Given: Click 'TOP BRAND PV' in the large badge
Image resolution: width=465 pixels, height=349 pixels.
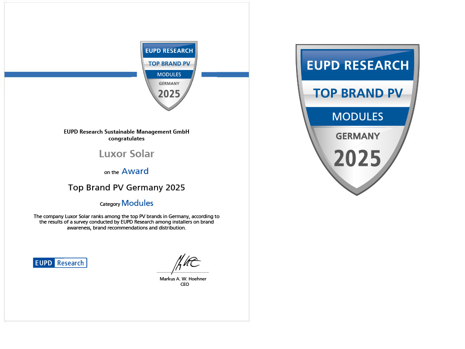Looking at the screenshot, I should click(x=358, y=93).
